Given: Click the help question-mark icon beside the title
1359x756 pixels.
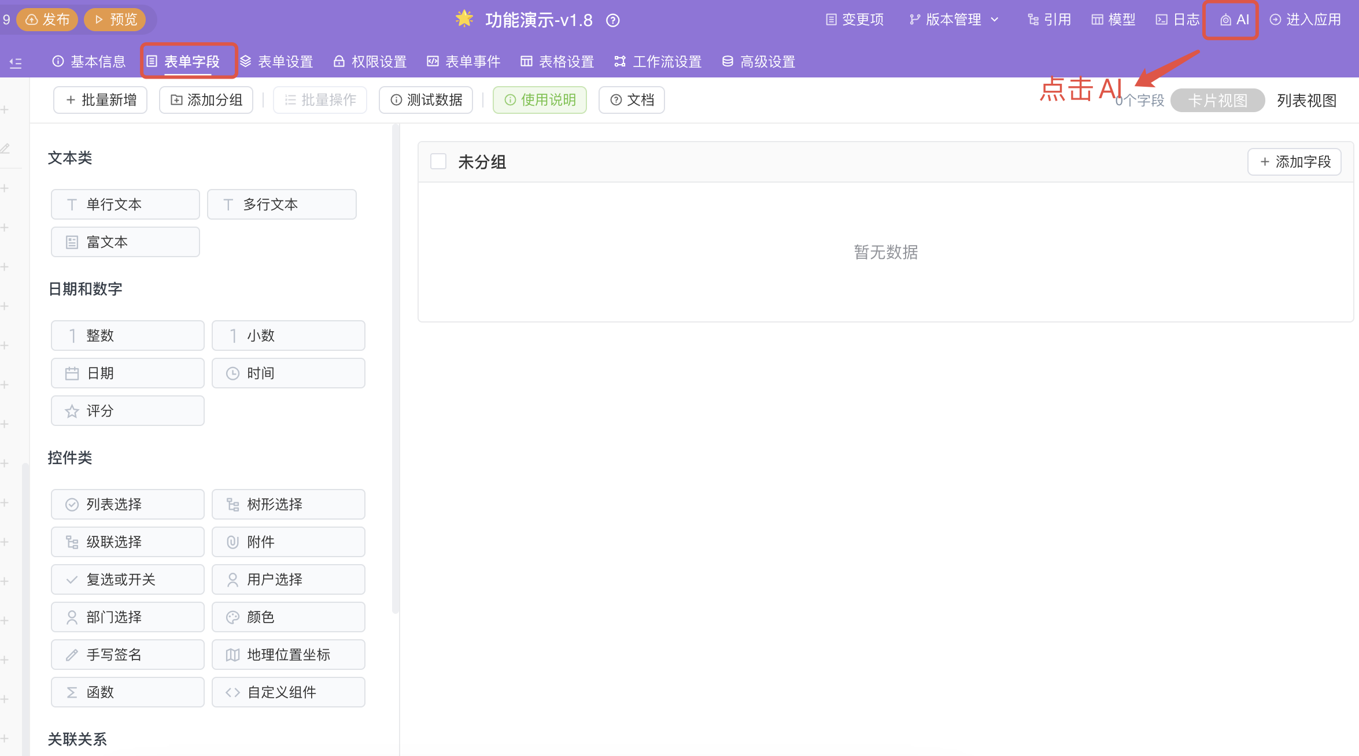Looking at the screenshot, I should coord(612,21).
